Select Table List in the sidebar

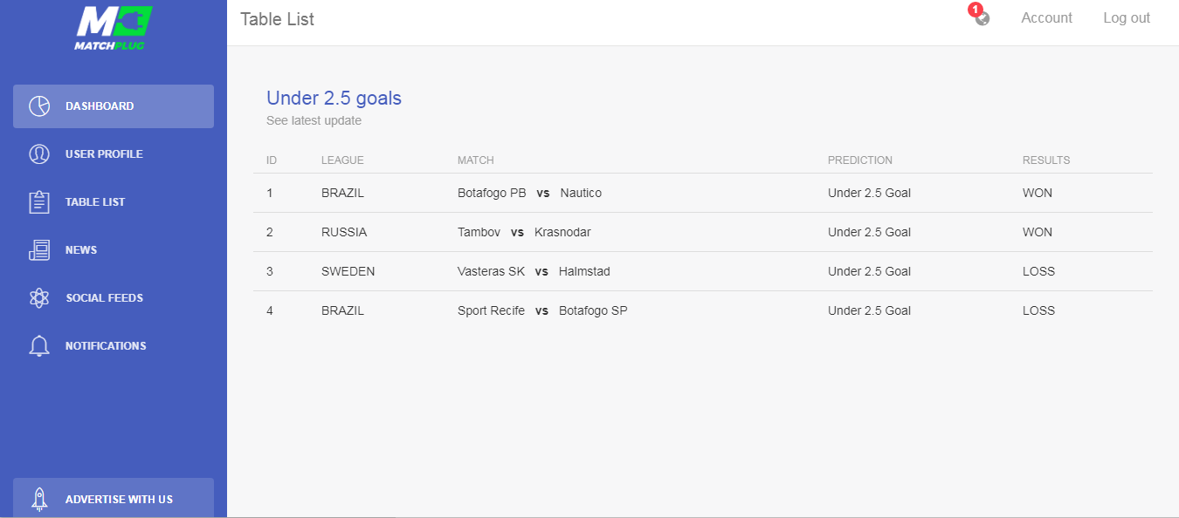click(x=114, y=202)
